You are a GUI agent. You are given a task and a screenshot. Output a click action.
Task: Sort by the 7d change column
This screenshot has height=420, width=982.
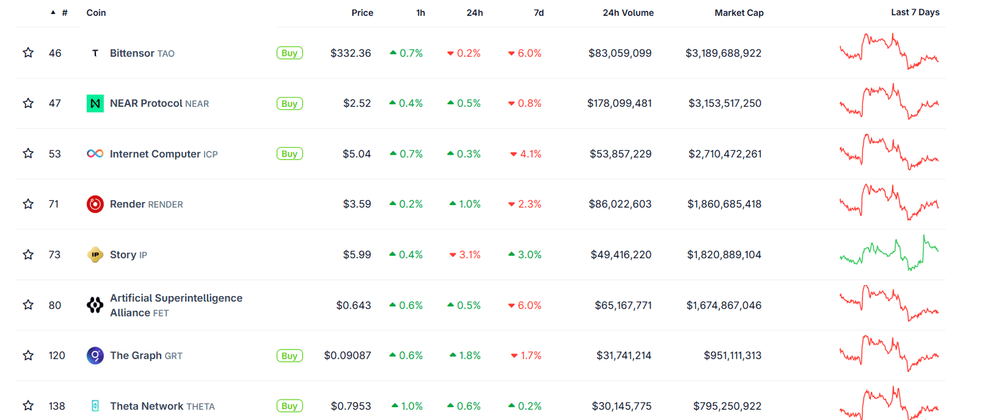(538, 13)
